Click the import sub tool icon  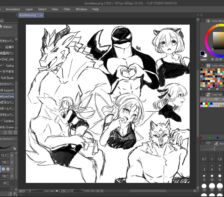click(5, 132)
